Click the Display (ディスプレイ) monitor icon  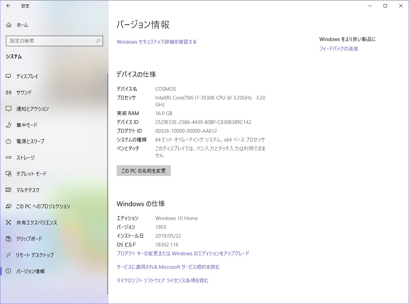(9, 76)
